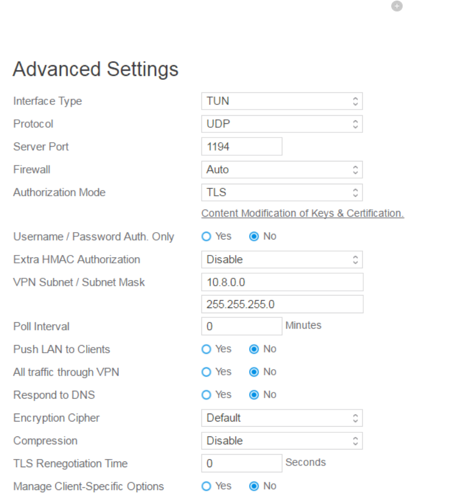Focus the VPN Subnet 10.8.0.0 field

(282, 282)
